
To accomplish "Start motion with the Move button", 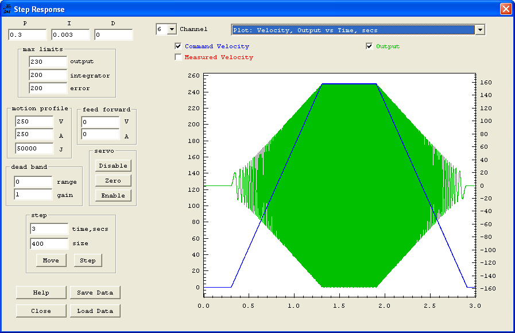I will 51,260.
